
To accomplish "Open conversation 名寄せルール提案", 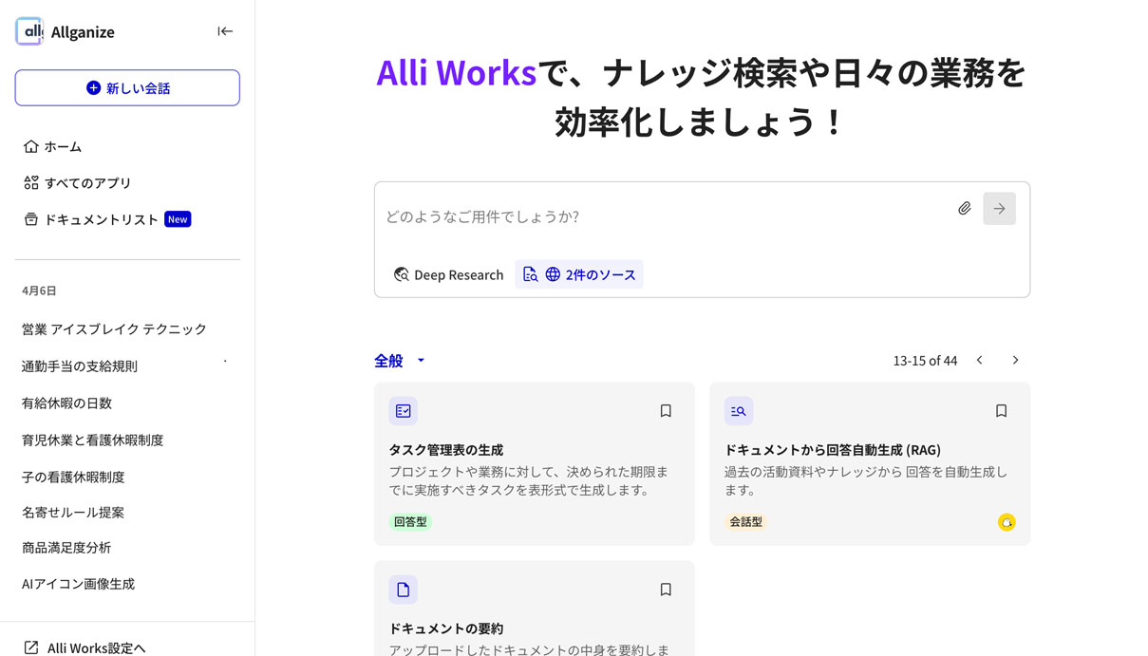I will [x=73, y=513].
